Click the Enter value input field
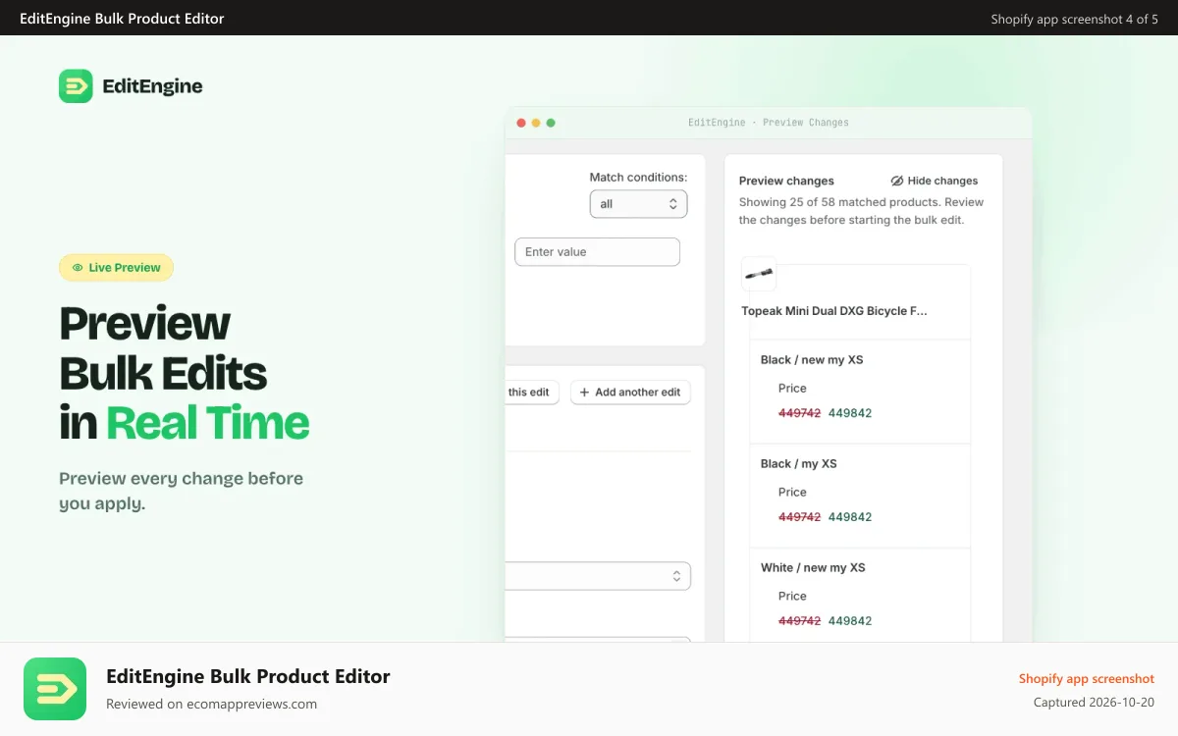The height and width of the screenshot is (736, 1178). tap(597, 252)
